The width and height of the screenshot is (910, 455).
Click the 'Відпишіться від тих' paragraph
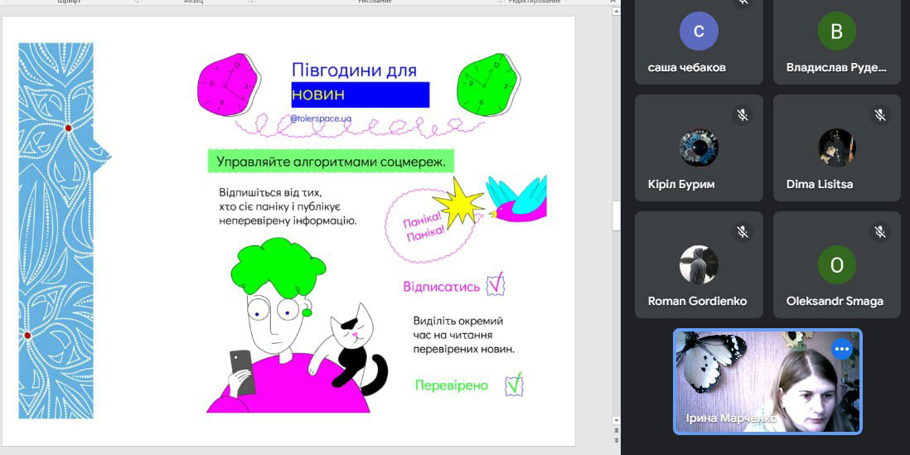coord(288,206)
